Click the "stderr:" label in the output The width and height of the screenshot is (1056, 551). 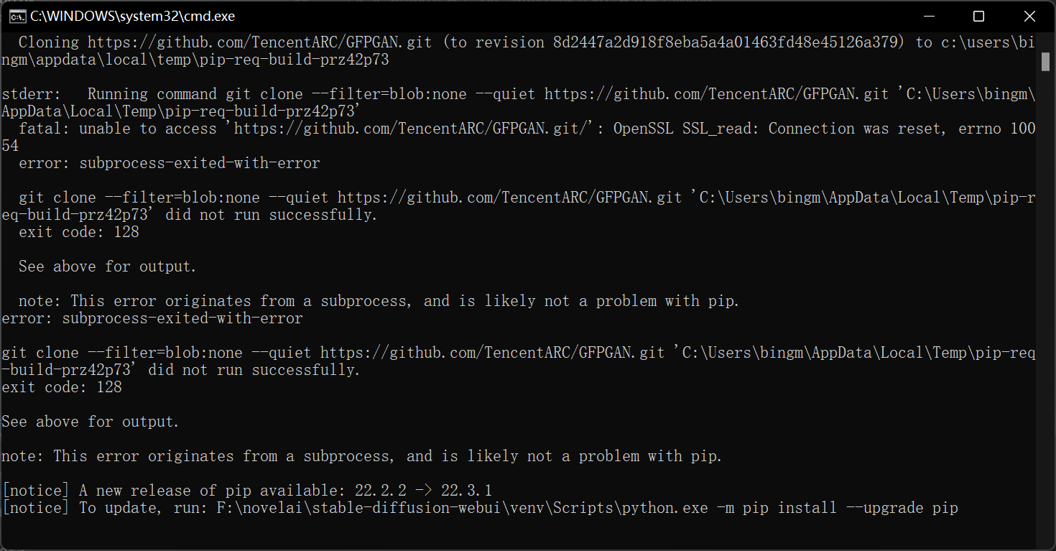(32, 94)
